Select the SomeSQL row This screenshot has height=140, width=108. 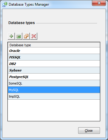click(x=54, y=83)
